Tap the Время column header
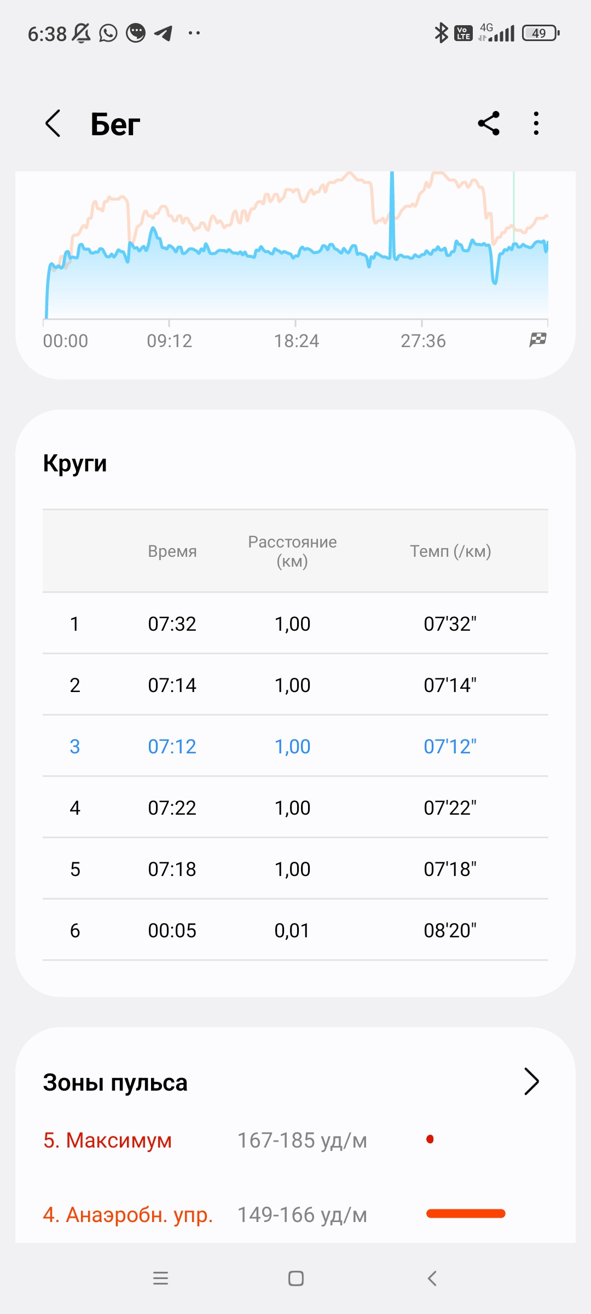Image resolution: width=591 pixels, height=1314 pixels. tap(172, 551)
